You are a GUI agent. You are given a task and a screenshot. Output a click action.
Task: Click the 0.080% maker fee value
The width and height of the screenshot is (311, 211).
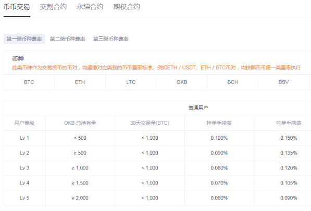[x=219, y=168]
